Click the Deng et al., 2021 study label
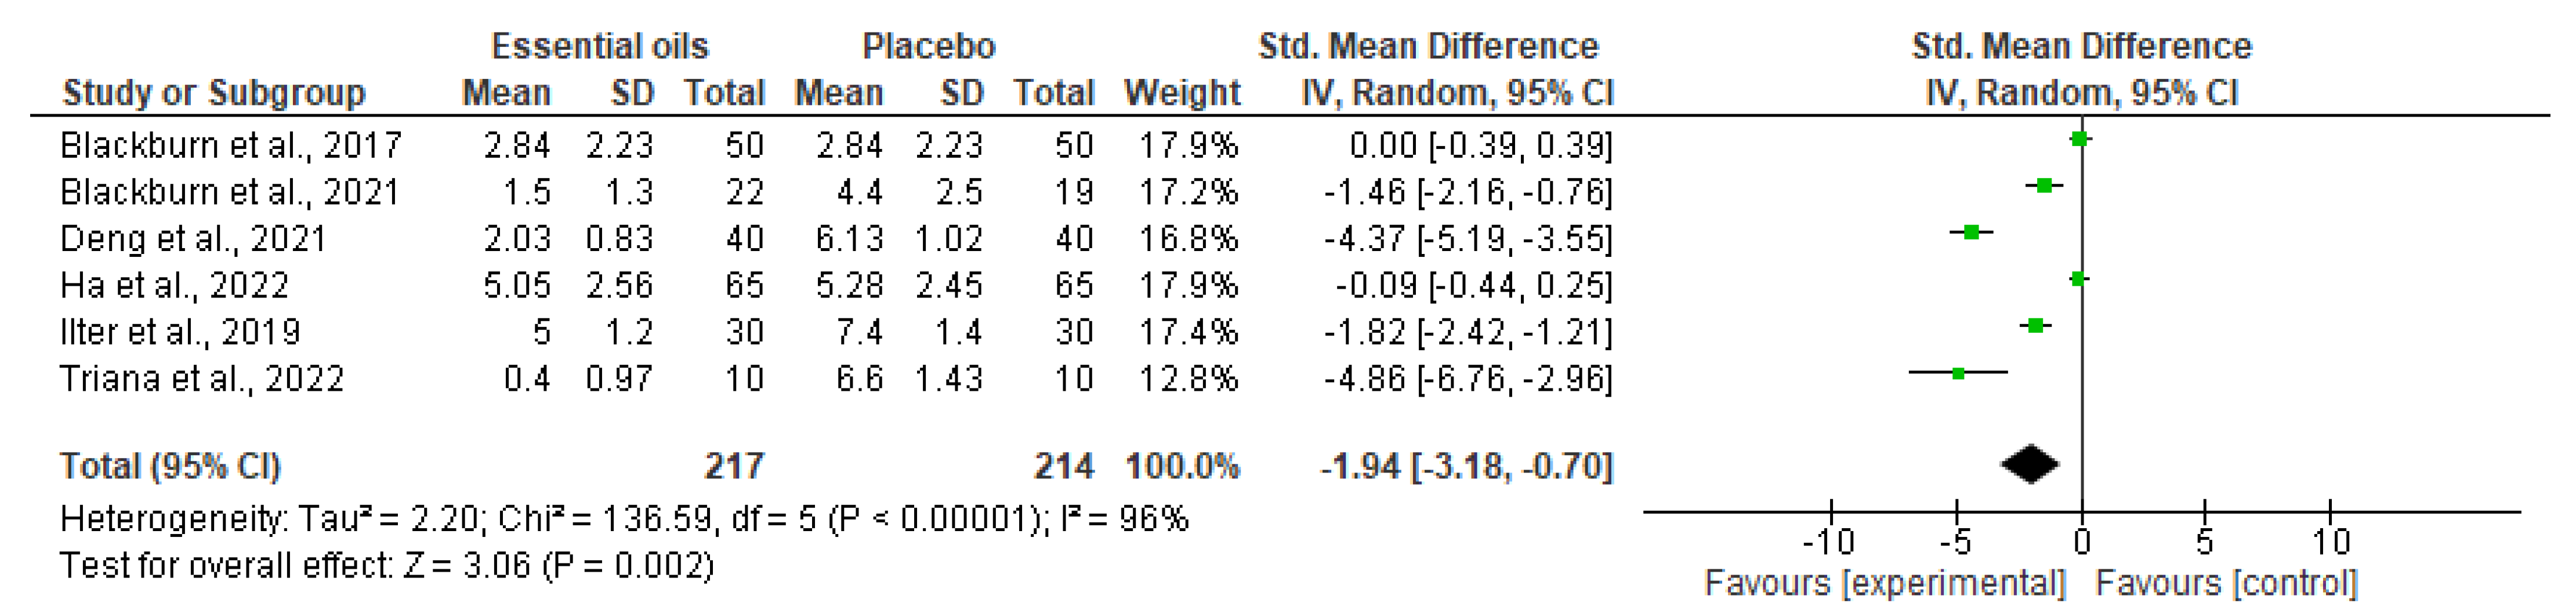The width and height of the screenshot is (2576, 614). click(x=193, y=239)
